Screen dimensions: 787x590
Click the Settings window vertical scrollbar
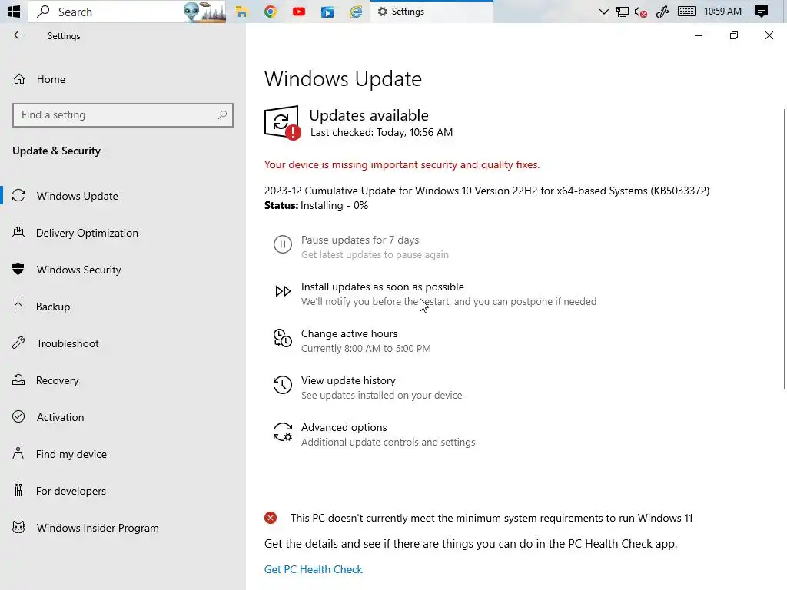pyautogui.click(x=785, y=248)
